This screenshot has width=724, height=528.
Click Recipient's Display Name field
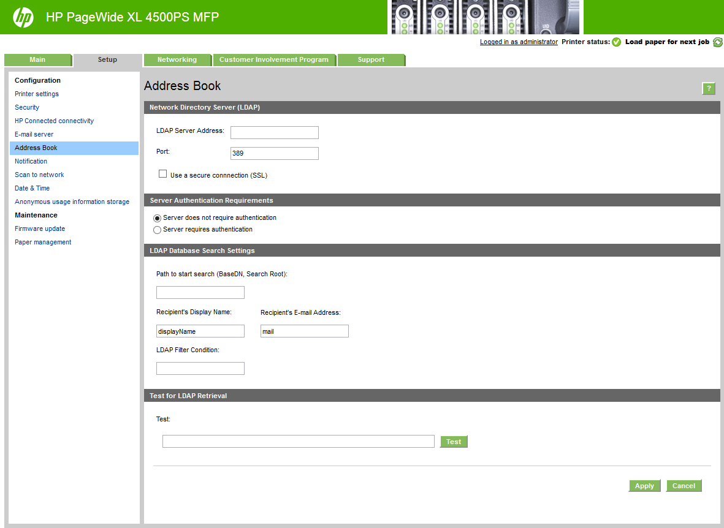pos(200,331)
